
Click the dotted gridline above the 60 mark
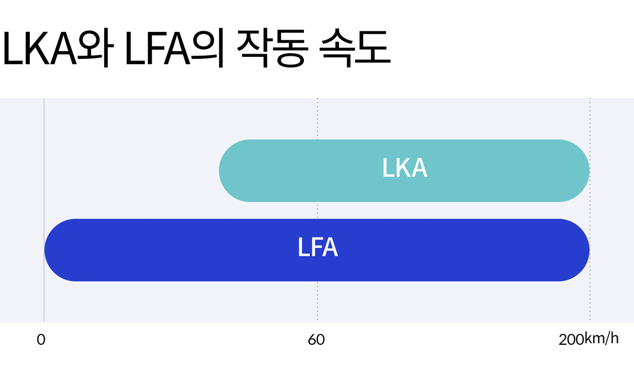317,120
